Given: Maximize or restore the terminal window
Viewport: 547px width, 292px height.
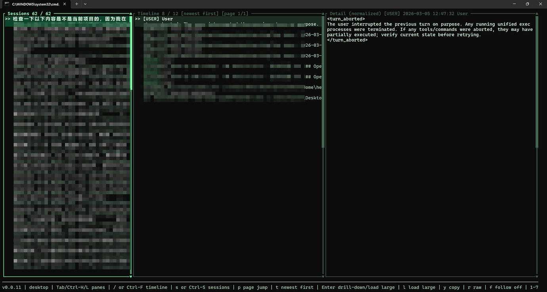Looking at the screenshot, I should tap(528, 4).
